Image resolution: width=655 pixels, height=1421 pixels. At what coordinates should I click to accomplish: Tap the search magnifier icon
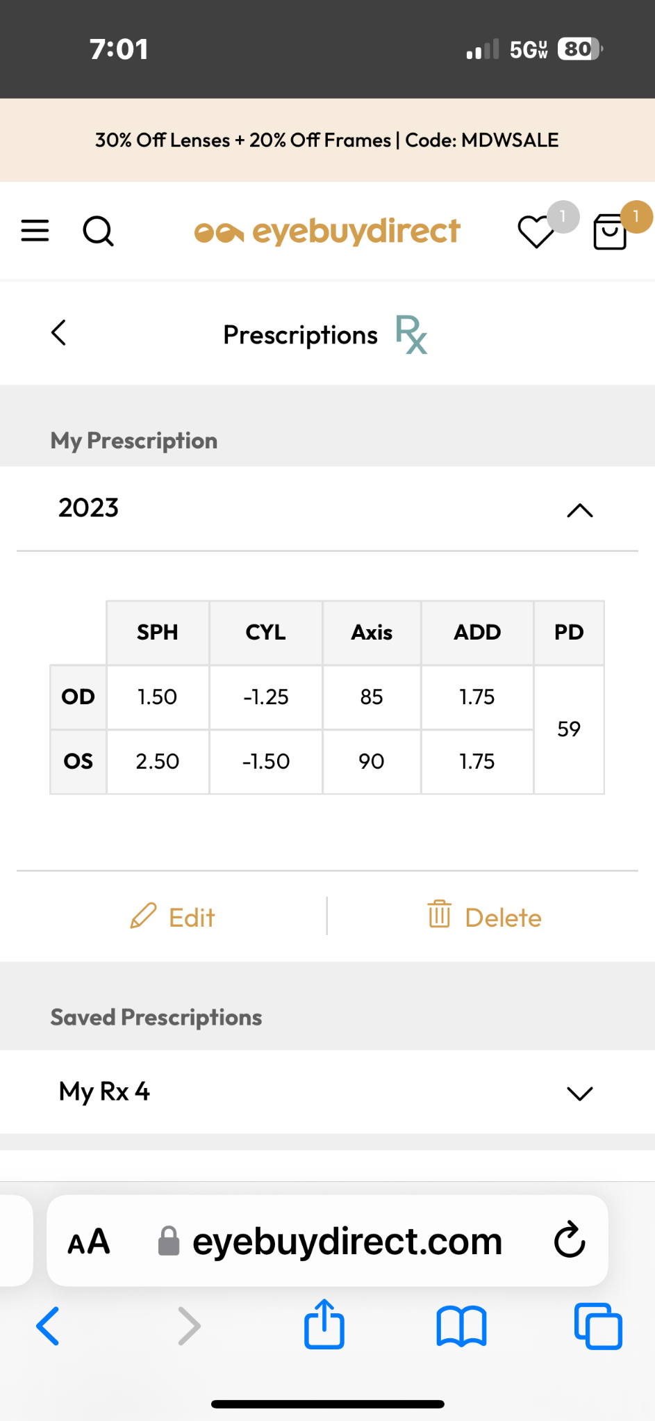[98, 231]
